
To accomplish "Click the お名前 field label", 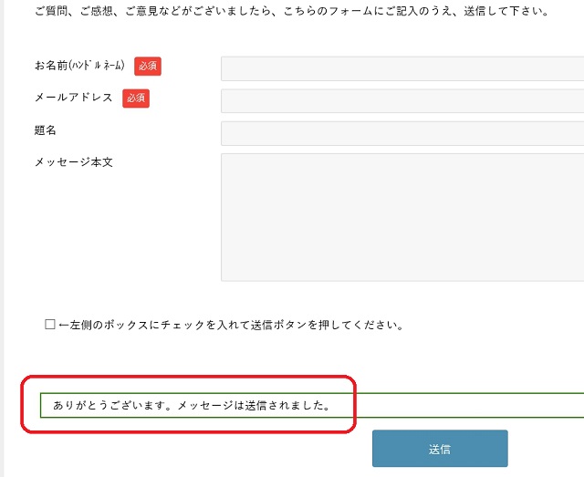I will pyautogui.click(x=51, y=66).
